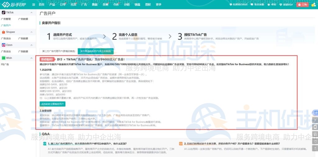
Task: Open 首页 in top navigation
Action: (x=41, y=4)
